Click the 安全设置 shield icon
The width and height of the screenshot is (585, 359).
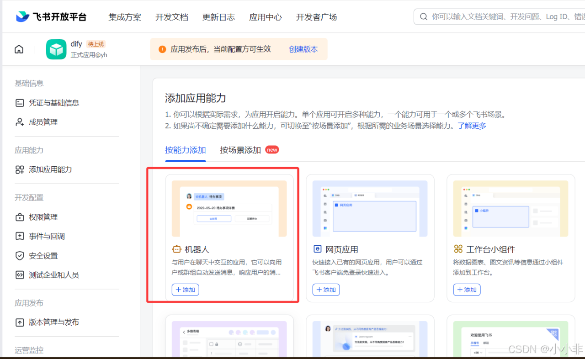point(20,256)
